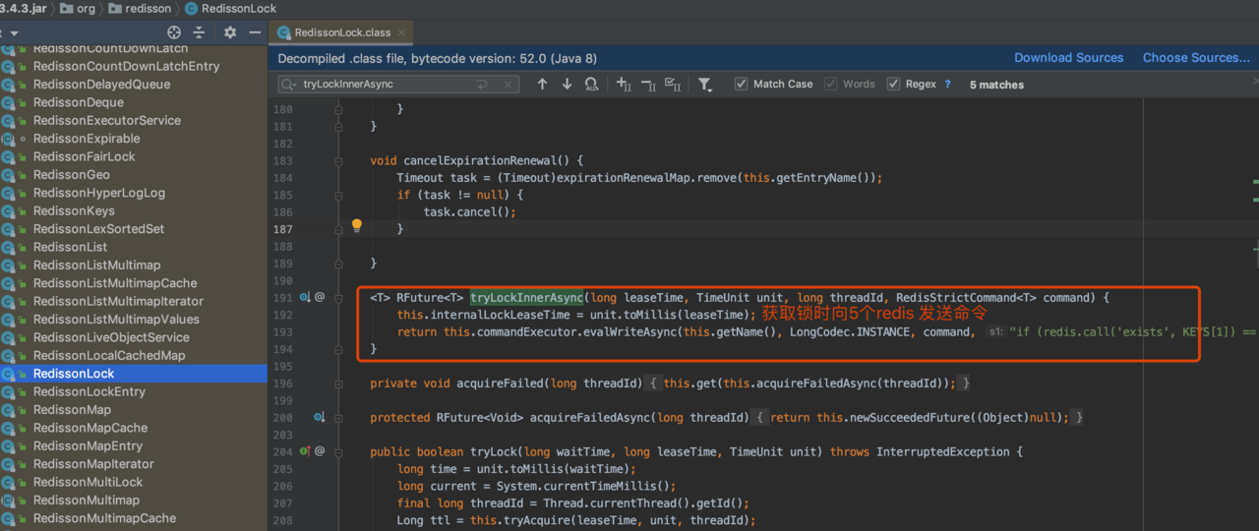Hide the project tool window with minus icon
This screenshot has width=1259, height=531.
coord(255,32)
